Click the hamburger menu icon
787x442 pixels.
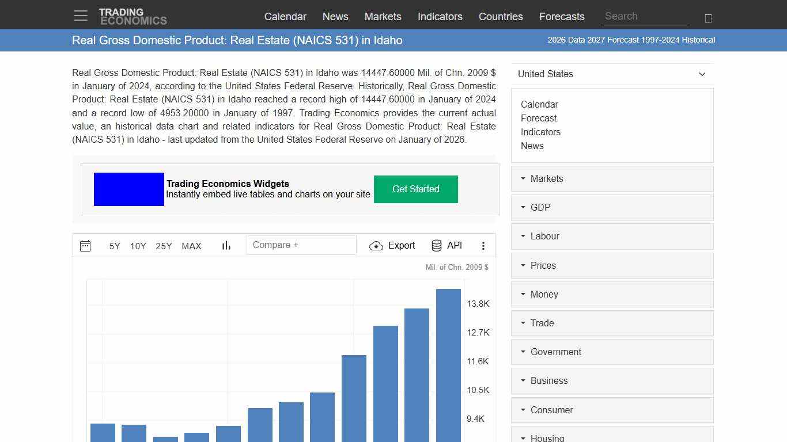coord(80,16)
